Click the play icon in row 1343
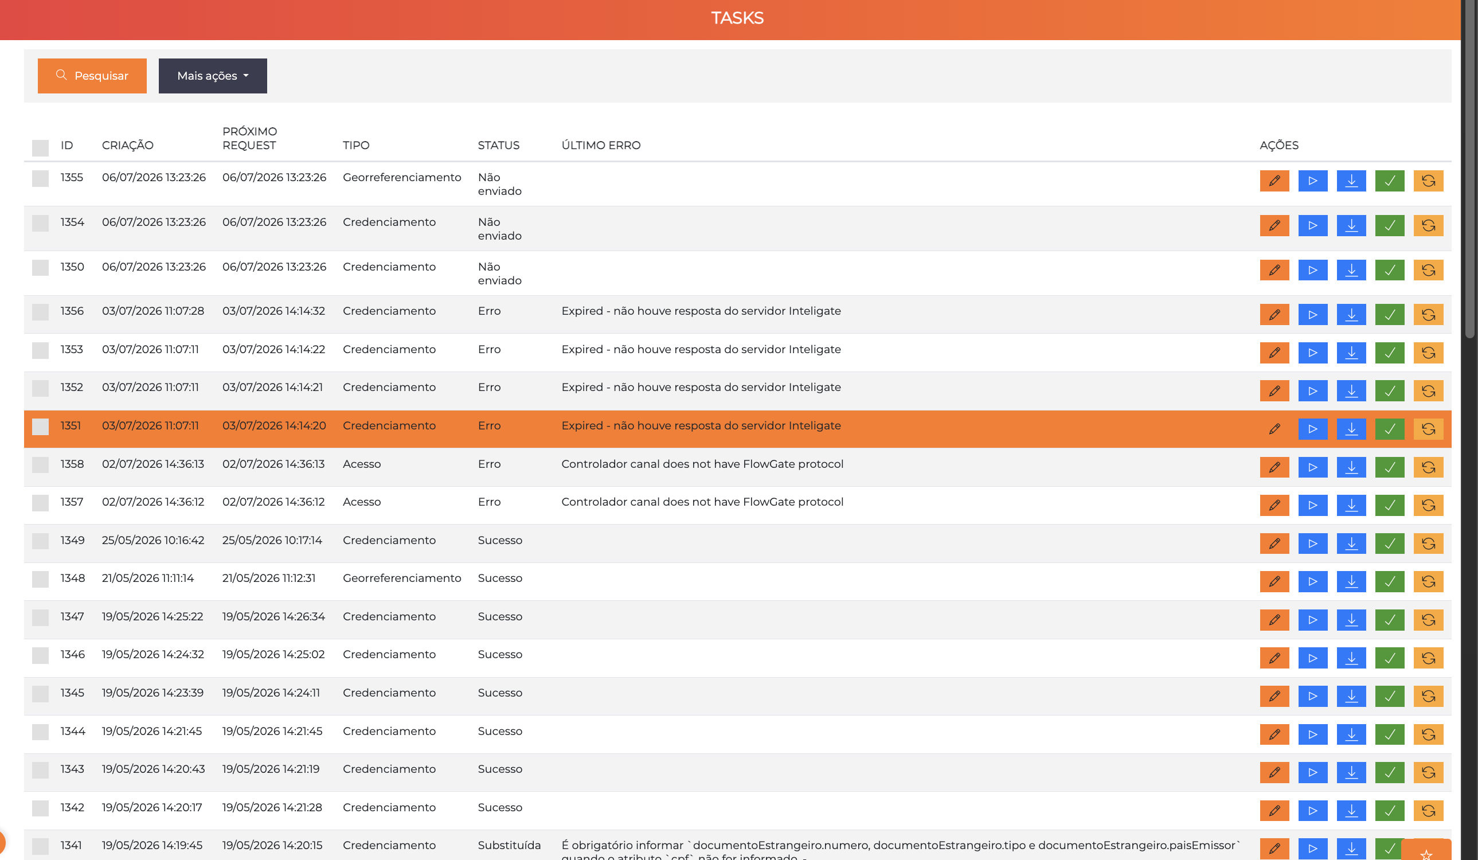Image resolution: width=1478 pixels, height=860 pixels. 1313,772
